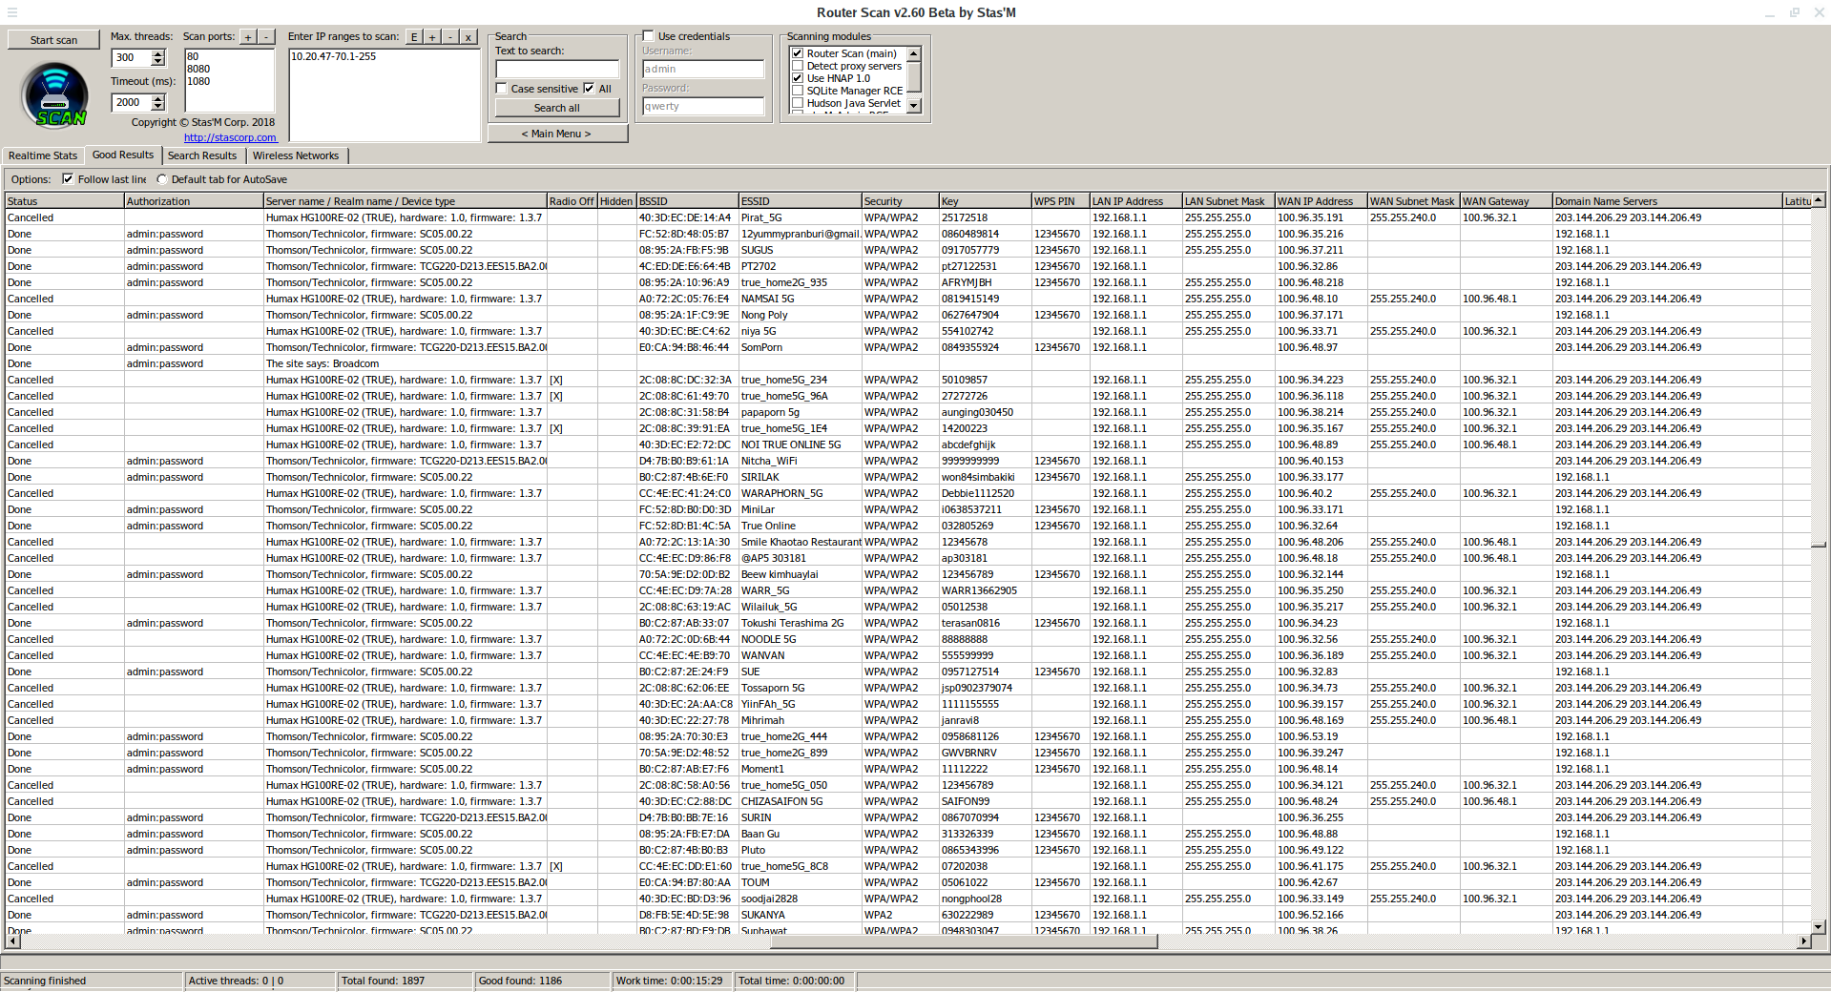Open the stascorp.com link
Screen dimensions: 1831x992
(x=230, y=137)
